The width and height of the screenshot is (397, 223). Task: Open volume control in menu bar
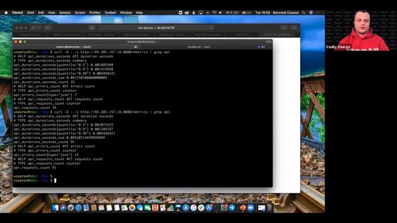pyautogui.click(x=220, y=12)
